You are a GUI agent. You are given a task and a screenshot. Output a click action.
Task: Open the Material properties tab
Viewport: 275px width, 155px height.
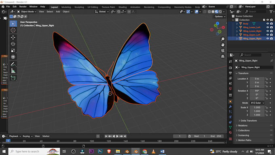pos(231,132)
